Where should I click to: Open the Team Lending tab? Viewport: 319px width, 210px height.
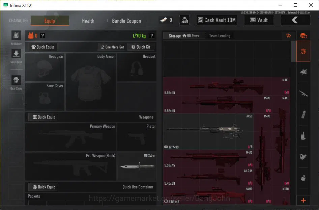click(x=220, y=36)
